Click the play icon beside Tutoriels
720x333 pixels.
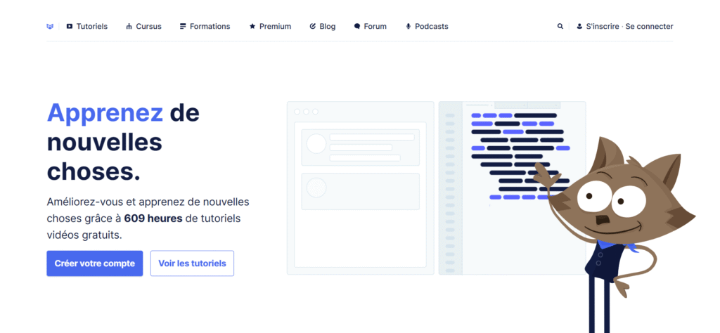click(70, 27)
